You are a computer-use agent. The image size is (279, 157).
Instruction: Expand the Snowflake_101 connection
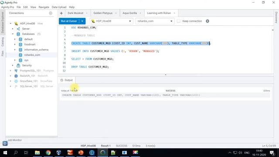pyautogui.click(x=10, y=81)
